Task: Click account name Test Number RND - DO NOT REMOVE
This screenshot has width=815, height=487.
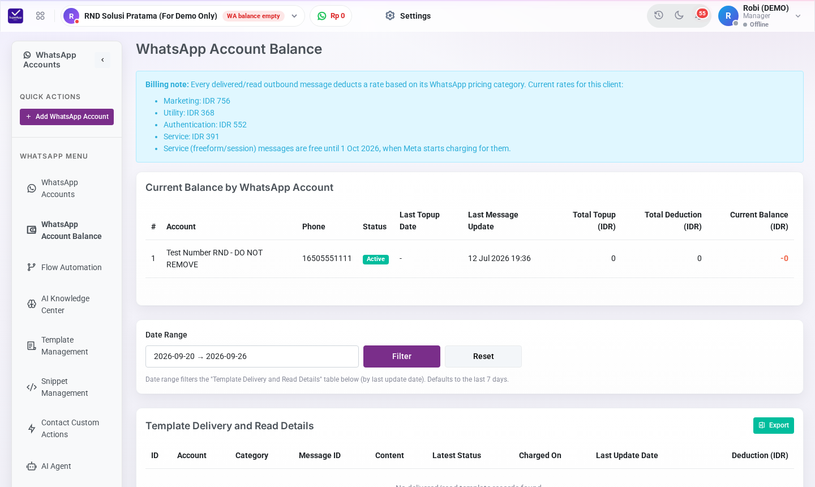Action: 215,259
